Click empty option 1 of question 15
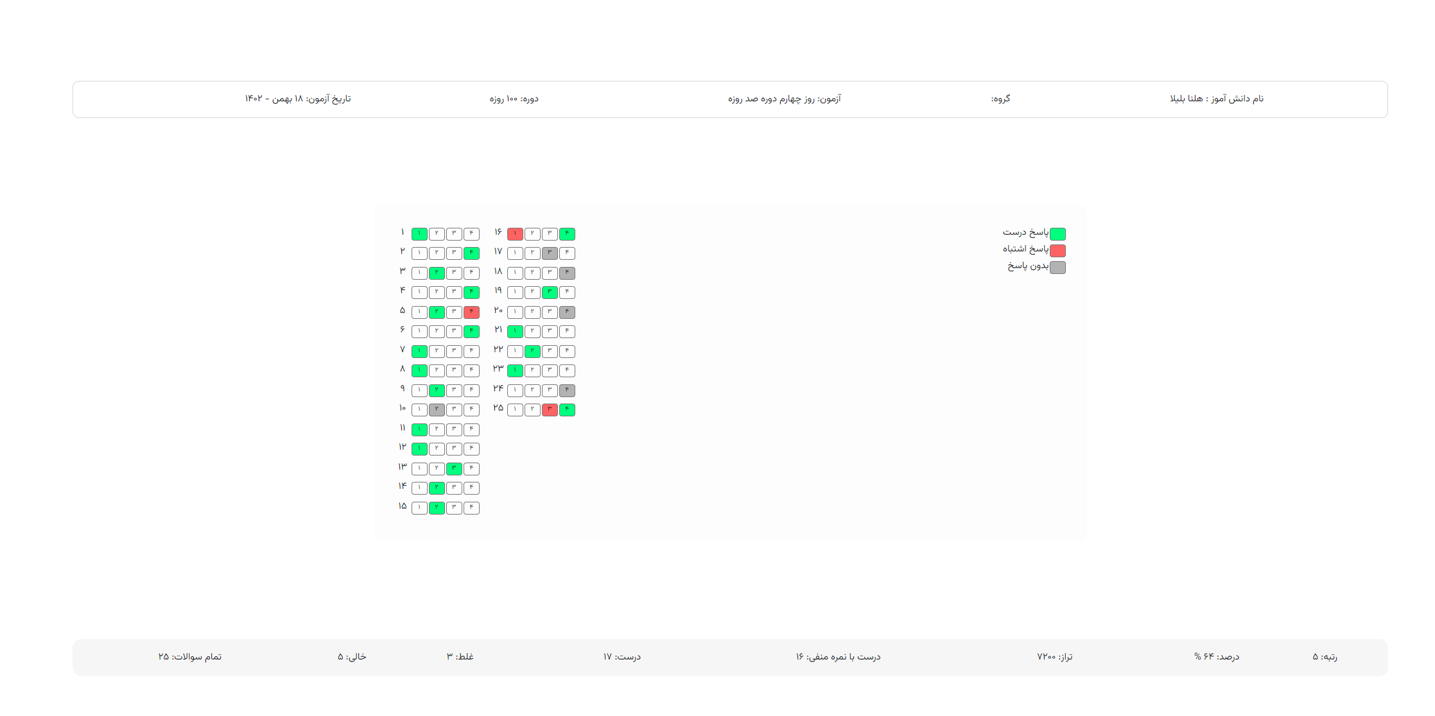The width and height of the screenshot is (1435, 716). tap(419, 507)
